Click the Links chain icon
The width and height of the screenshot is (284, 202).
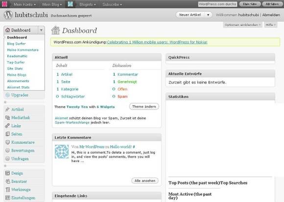coord(7,126)
